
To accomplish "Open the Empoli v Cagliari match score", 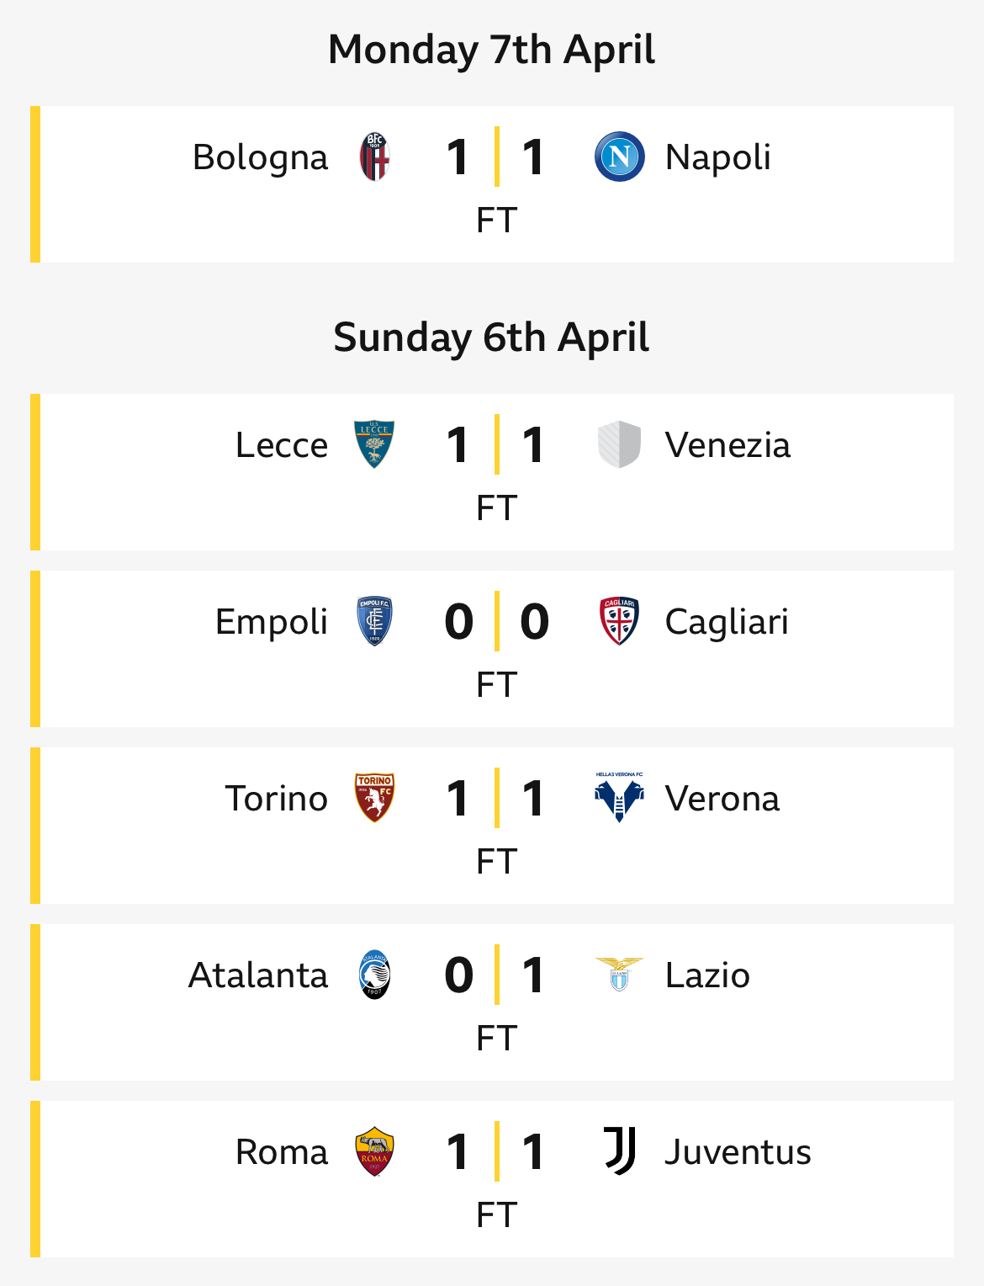I will click(497, 621).
